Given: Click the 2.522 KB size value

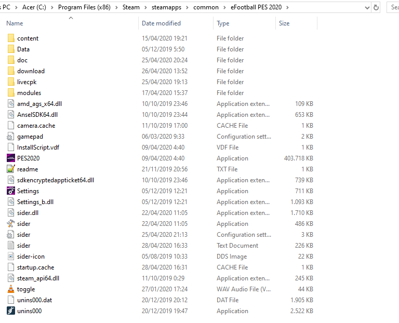Looking at the screenshot, I should [301, 311].
